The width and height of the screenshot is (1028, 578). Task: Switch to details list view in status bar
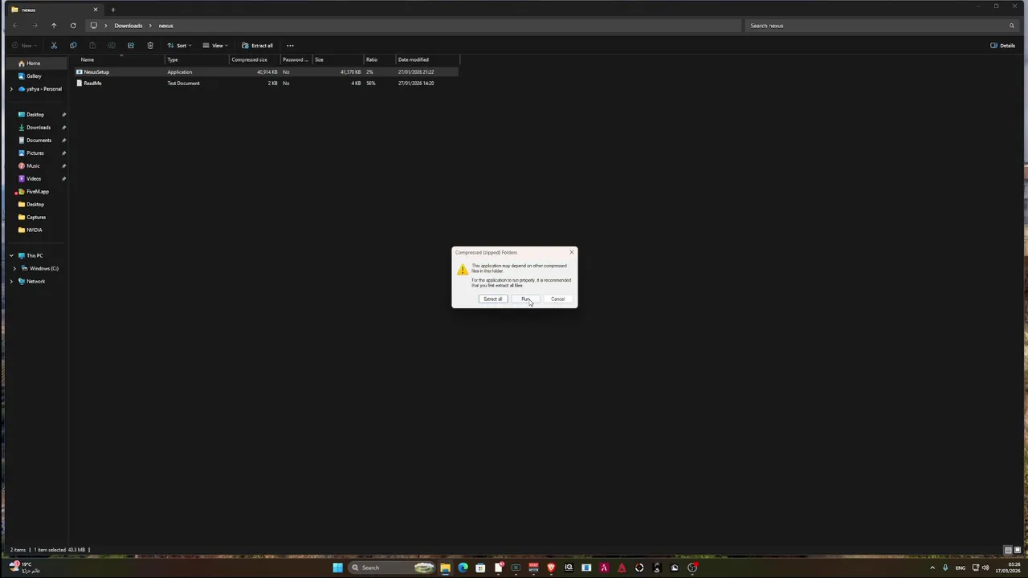point(1008,550)
